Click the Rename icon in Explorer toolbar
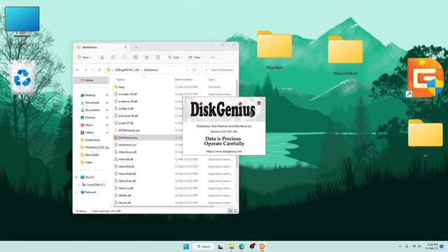This screenshot has height=252, width=448. [x=135, y=57]
